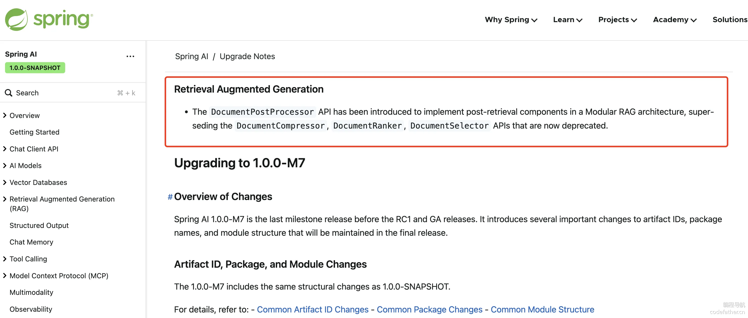
Task: Expand the Vector Databases chevron
Action: pos(5,182)
